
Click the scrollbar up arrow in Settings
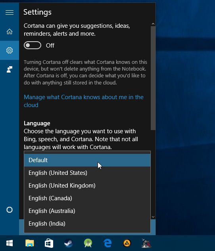point(153,24)
